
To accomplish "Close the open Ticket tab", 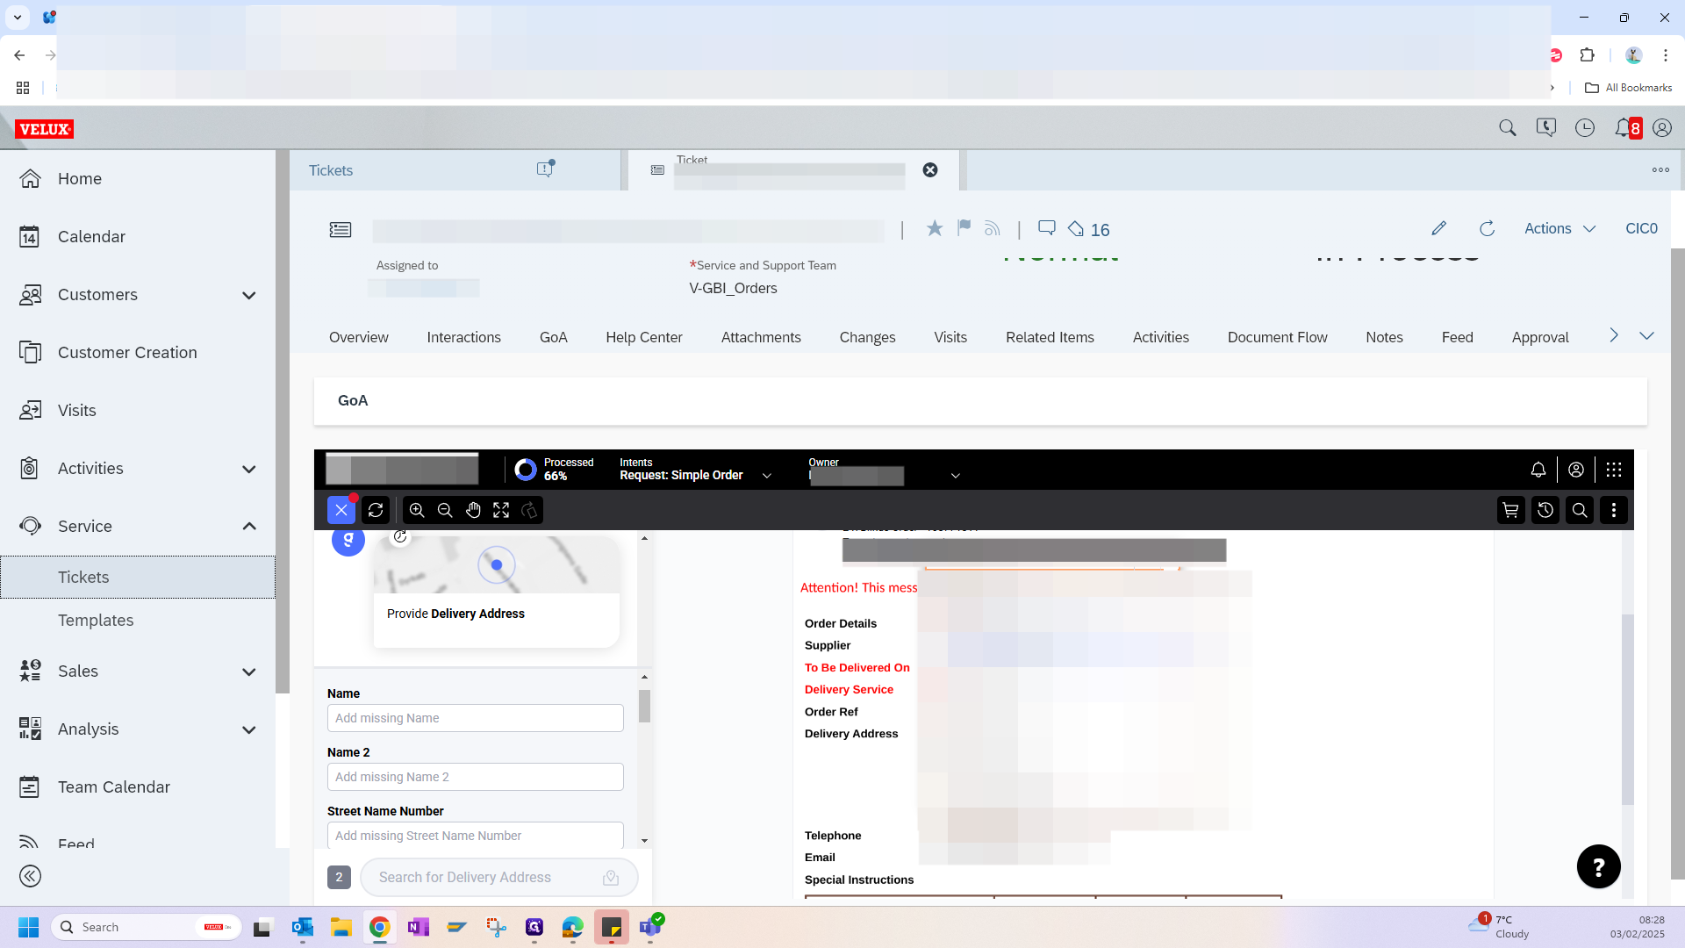I will click(x=930, y=170).
